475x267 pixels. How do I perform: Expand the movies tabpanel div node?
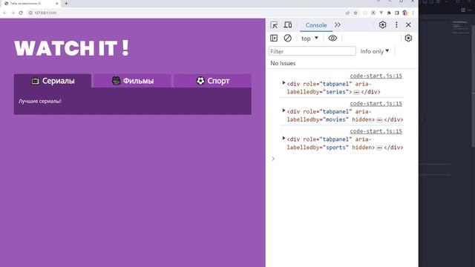coord(284,111)
